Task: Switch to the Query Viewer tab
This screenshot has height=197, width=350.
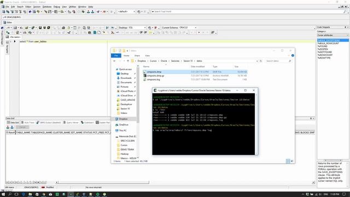Action: coord(71,123)
